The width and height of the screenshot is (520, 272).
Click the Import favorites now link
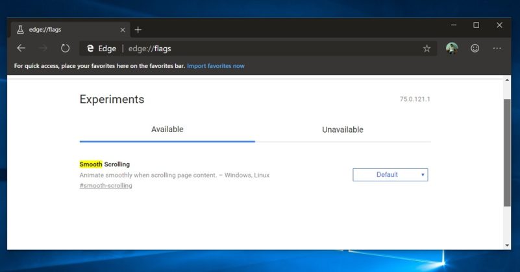point(216,66)
